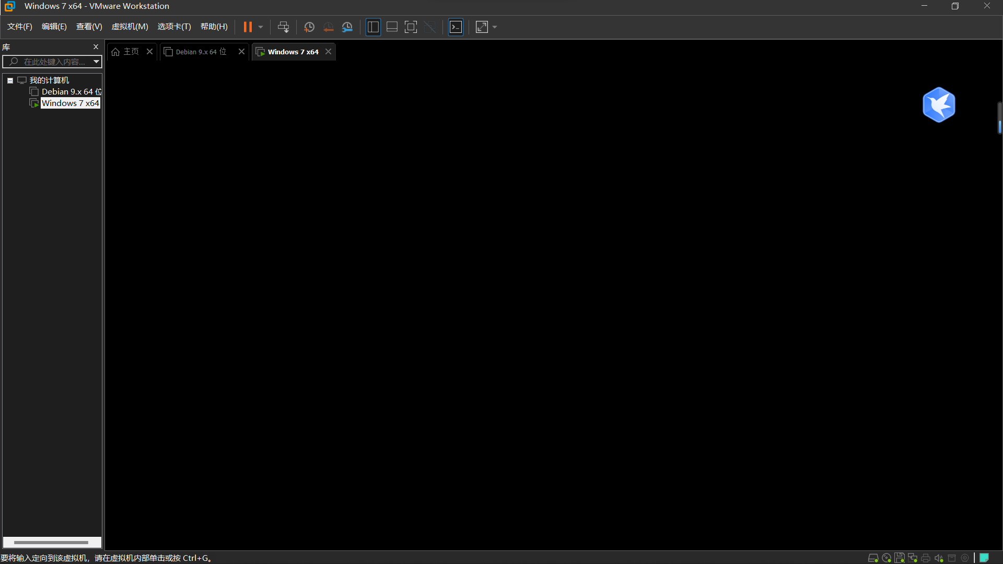1003x564 pixels.
Task: Click the network adapter status icon
Action: coord(913,558)
